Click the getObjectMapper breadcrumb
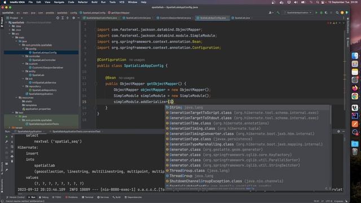Viewport: 361px width, 203px height. pos(119,12)
